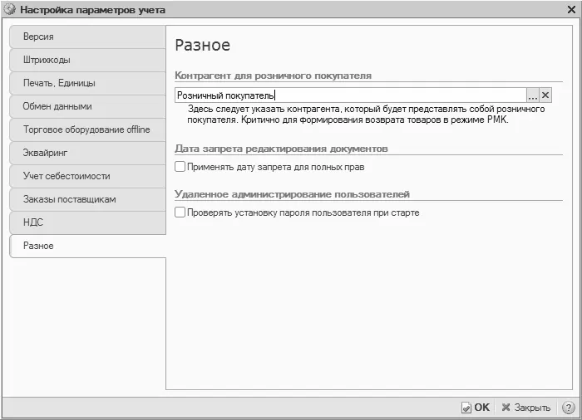Click the Разное page title
The image size is (582, 420).
pyautogui.click(x=203, y=45)
